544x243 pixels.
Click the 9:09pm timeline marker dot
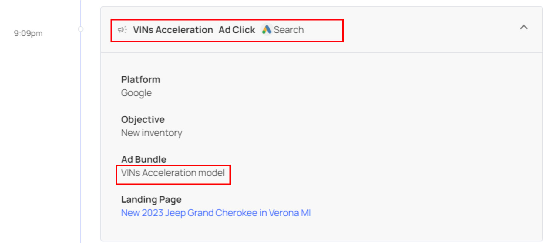tap(81, 29)
